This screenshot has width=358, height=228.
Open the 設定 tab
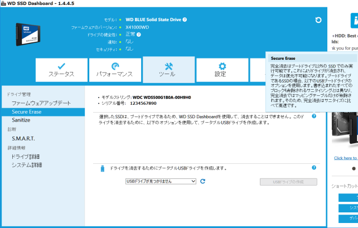pyautogui.click(x=222, y=70)
